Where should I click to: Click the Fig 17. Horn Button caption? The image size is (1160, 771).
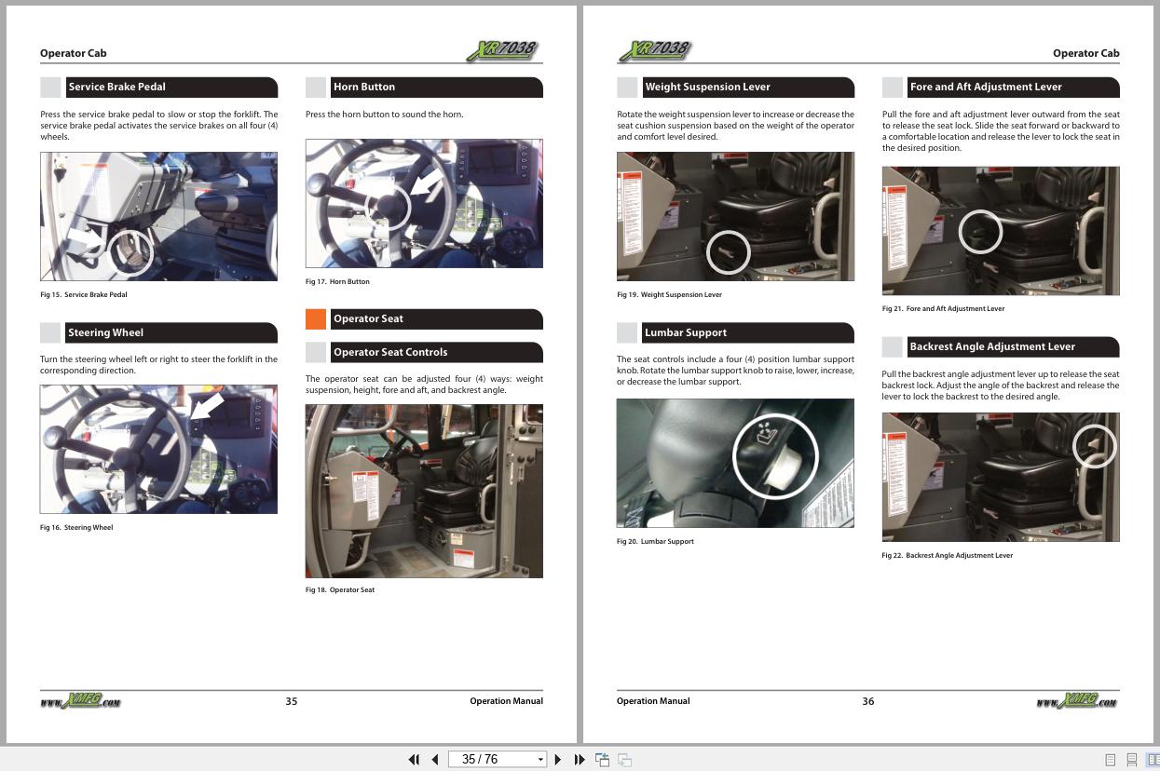tap(337, 281)
